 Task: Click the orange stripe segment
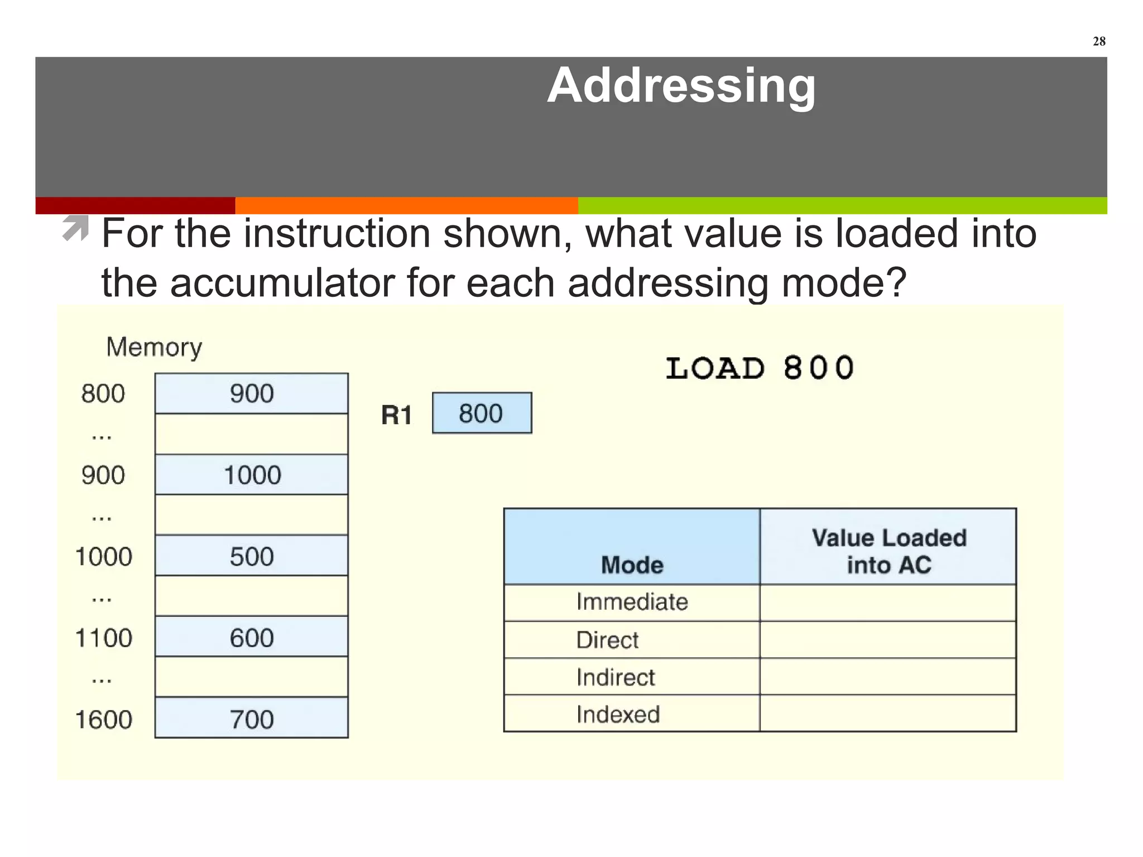click(x=407, y=205)
